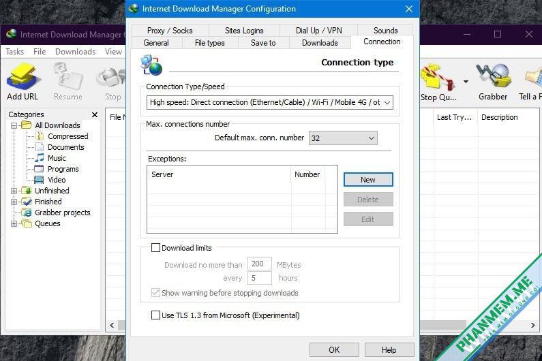542x361 pixels.
Task: Click the Server column header in Exceptions
Action: (219, 174)
